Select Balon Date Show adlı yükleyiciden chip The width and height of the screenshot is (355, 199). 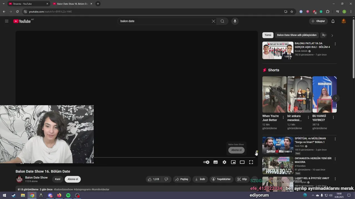(297, 35)
